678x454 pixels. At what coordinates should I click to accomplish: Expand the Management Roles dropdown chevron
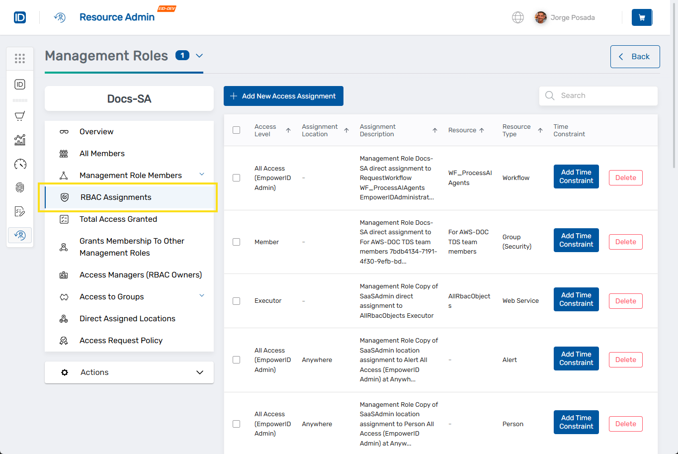coord(199,56)
